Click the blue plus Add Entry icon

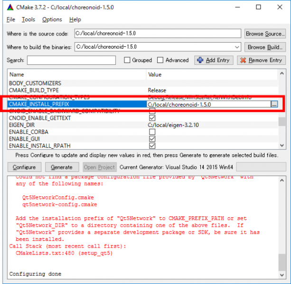200,61
